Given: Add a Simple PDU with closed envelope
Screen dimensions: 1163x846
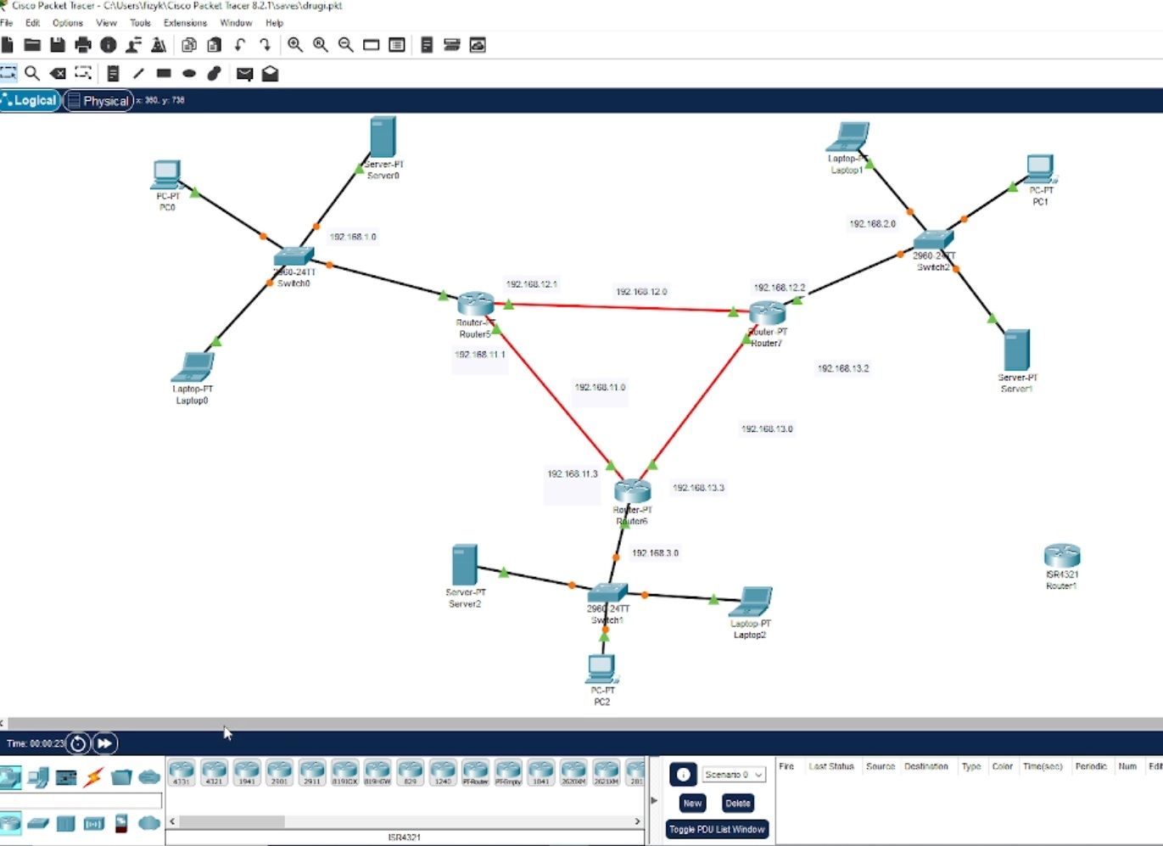Looking at the screenshot, I should [244, 74].
